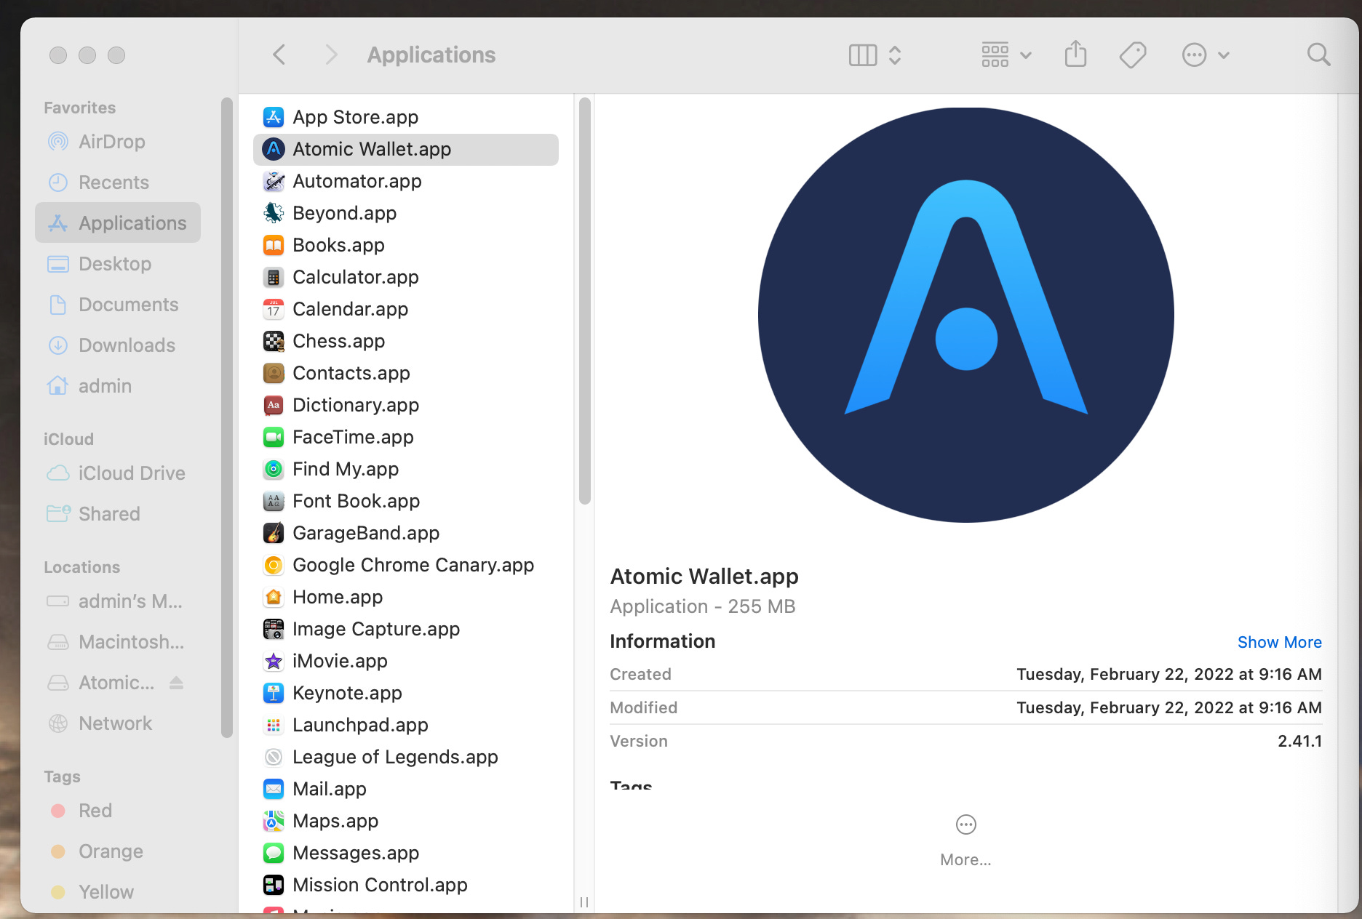Click the Beyond app icon

tap(274, 213)
